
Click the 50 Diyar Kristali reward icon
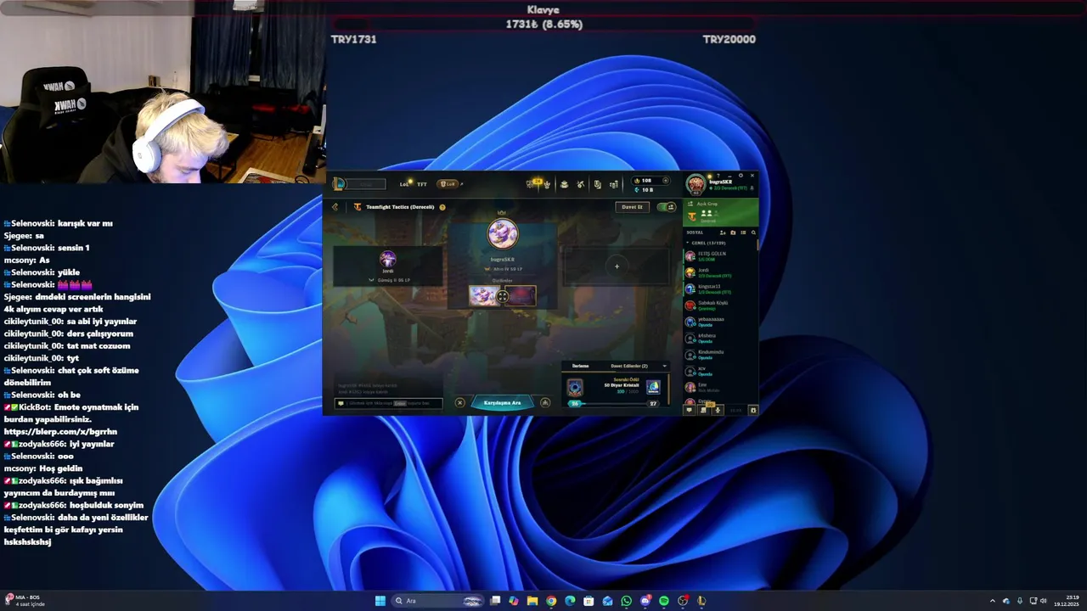pos(652,387)
